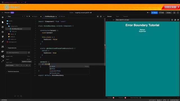180x101 pixels.
Task: Click the Drafts breadcrumb link
Action: 71,13
